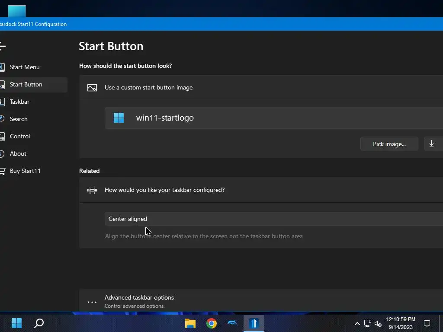Launch Google Chrome from the taskbar
The image size is (443, 332).
pyautogui.click(x=212, y=323)
